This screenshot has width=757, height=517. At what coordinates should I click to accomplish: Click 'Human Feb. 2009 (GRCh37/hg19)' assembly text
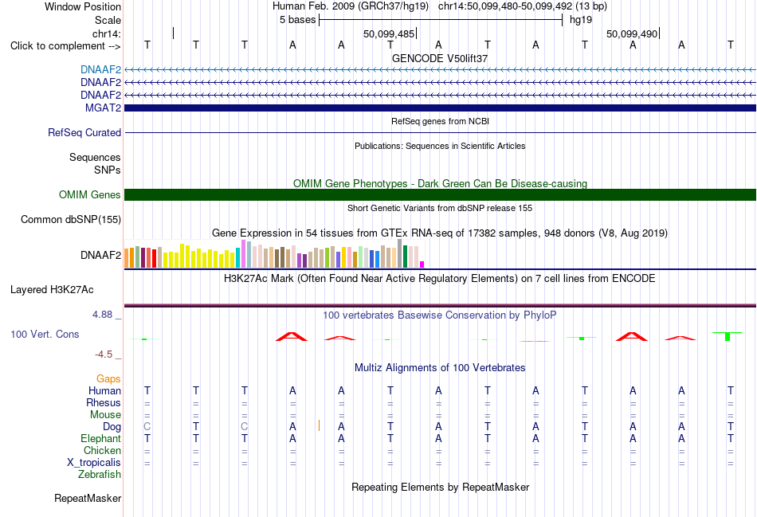pos(351,6)
